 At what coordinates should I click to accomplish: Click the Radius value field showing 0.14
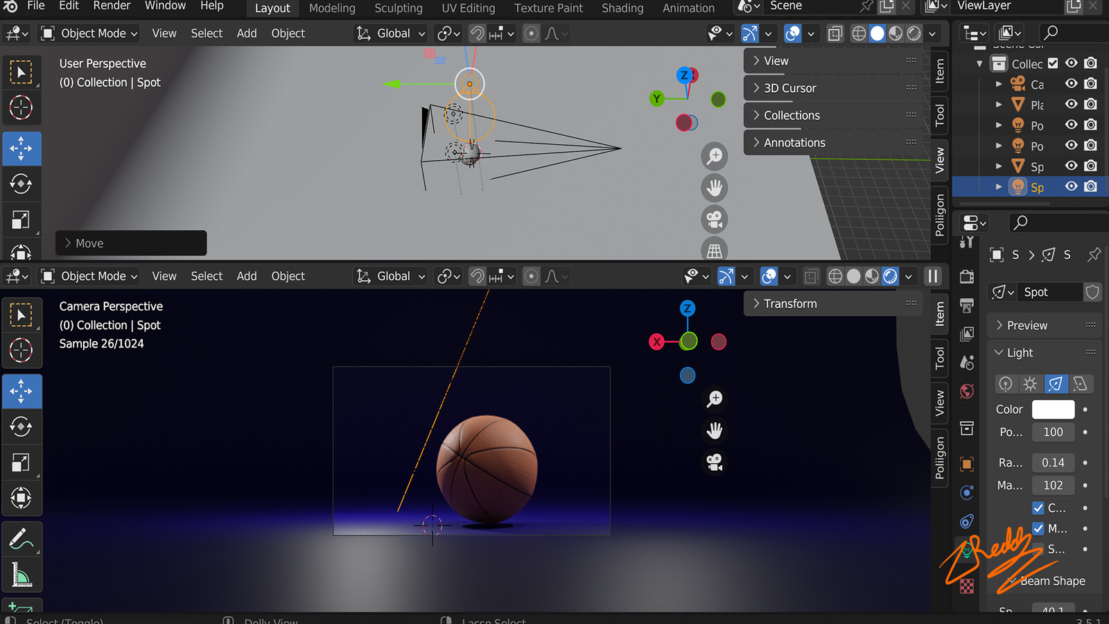pyautogui.click(x=1053, y=462)
